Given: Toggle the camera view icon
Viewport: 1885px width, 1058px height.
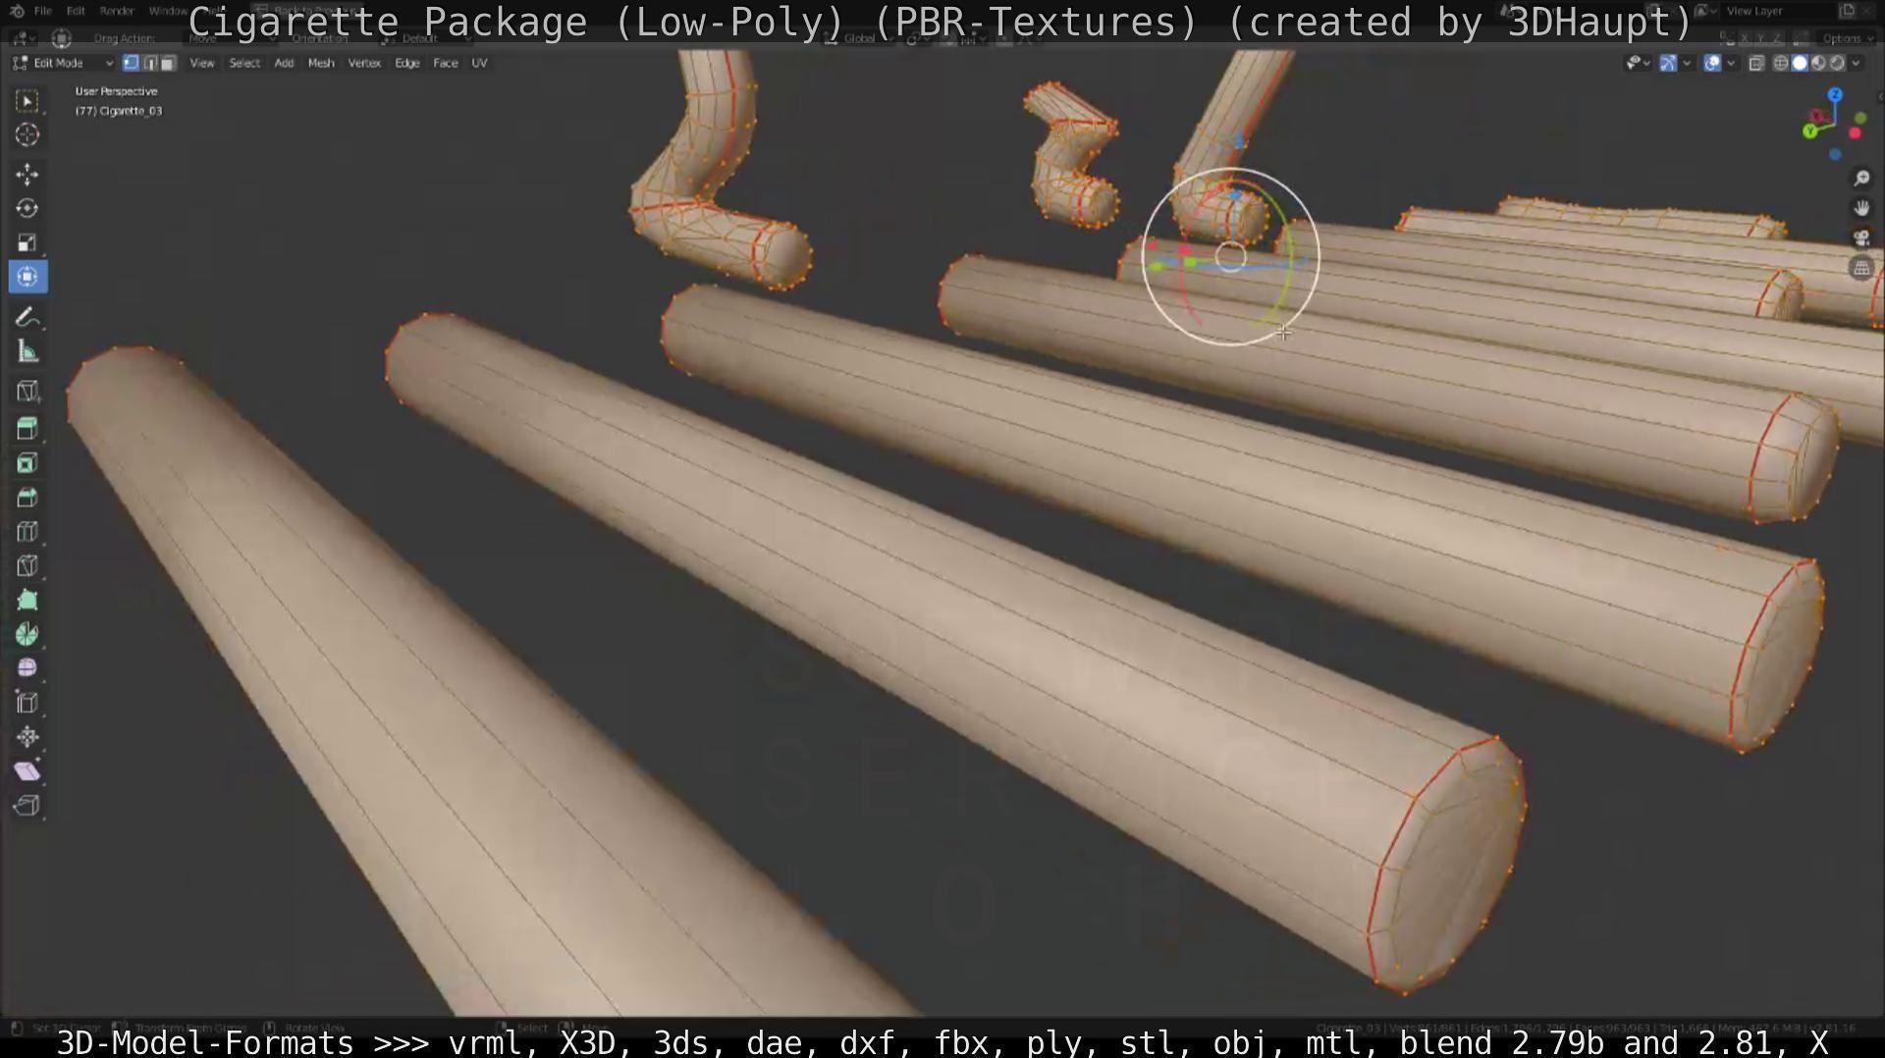Looking at the screenshot, I should [x=1861, y=238].
